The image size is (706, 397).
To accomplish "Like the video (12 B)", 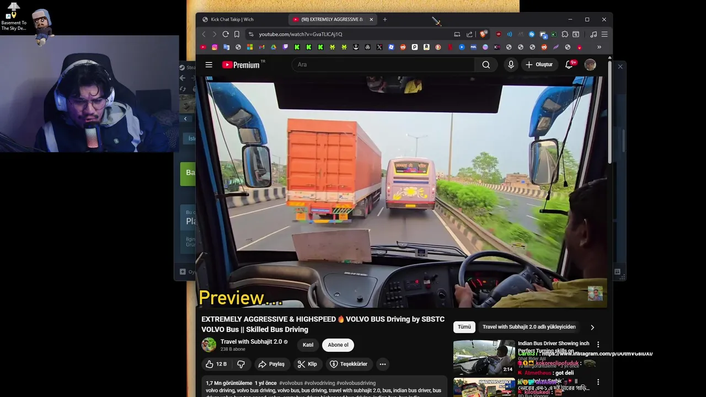I will (x=216, y=364).
